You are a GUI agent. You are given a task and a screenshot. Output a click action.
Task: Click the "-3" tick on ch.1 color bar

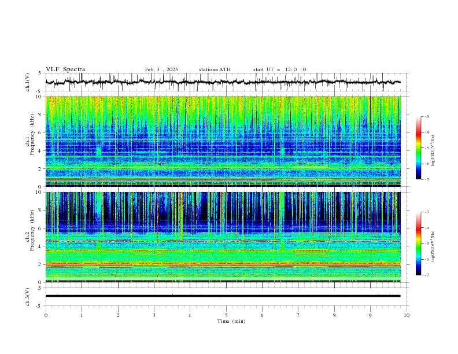pyautogui.click(x=426, y=116)
